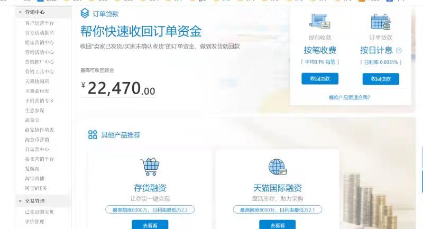Click the 提前收款 document icon
The width and height of the screenshot is (423, 229).
click(x=320, y=21)
